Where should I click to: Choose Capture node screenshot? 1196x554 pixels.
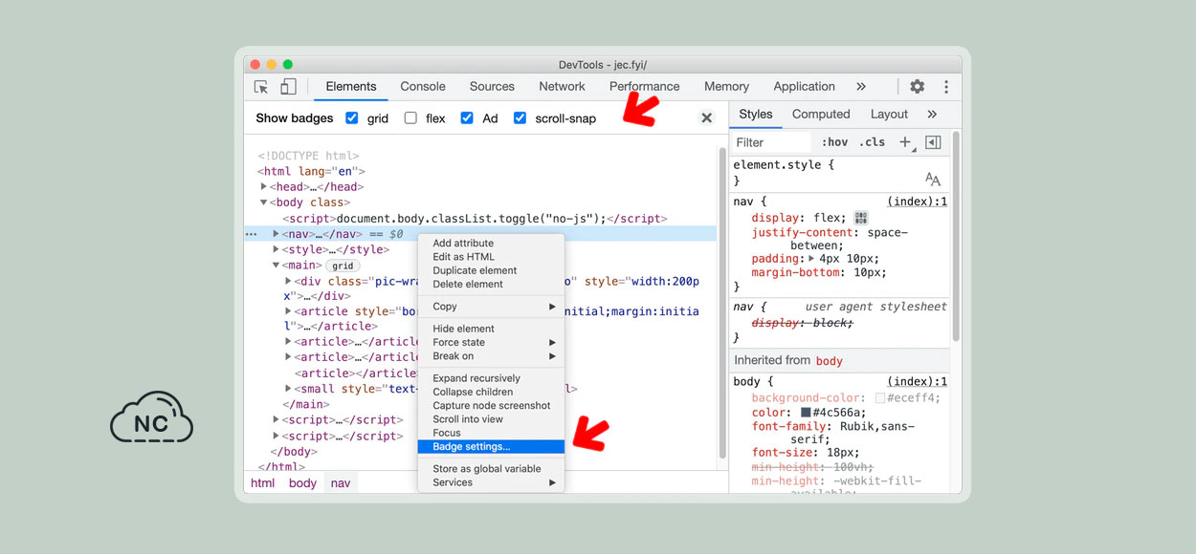tap(492, 406)
